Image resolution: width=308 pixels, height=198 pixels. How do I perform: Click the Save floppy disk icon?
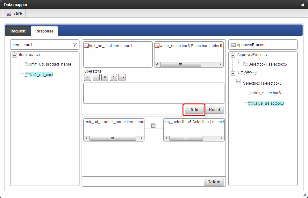click(x=9, y=13)
